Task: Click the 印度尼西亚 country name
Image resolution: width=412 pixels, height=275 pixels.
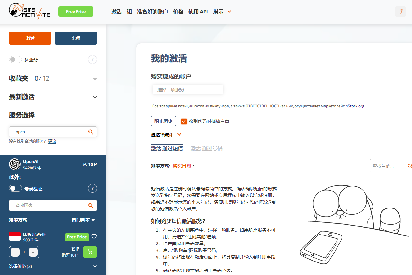Action: point(34,235)
